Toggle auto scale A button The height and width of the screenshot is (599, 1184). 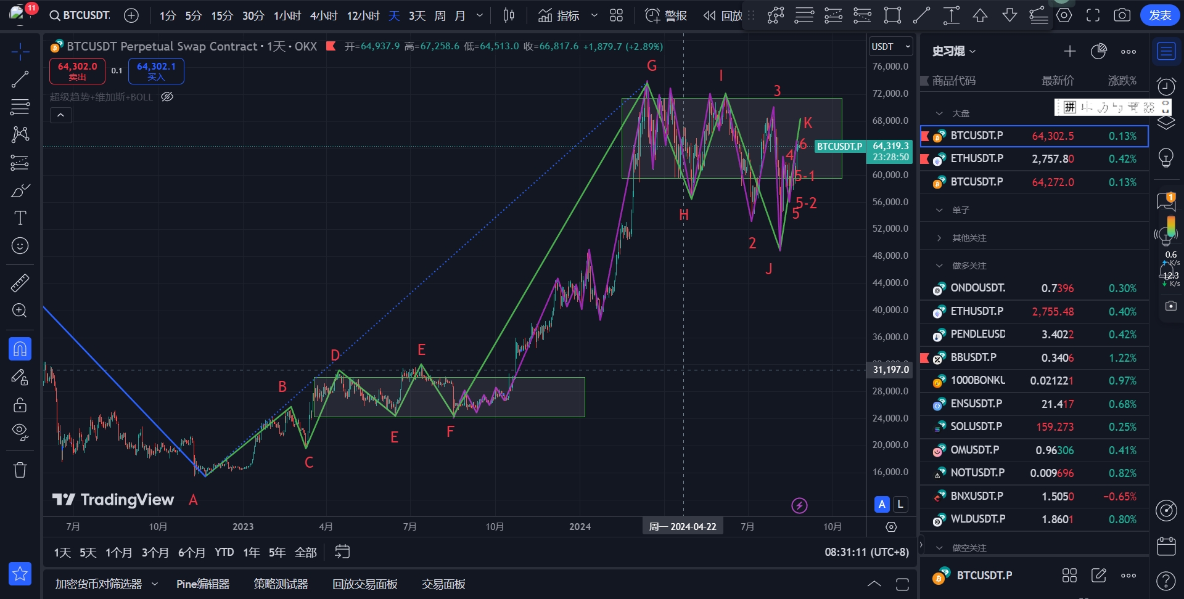pyautogui.click(x=882, y=504)
